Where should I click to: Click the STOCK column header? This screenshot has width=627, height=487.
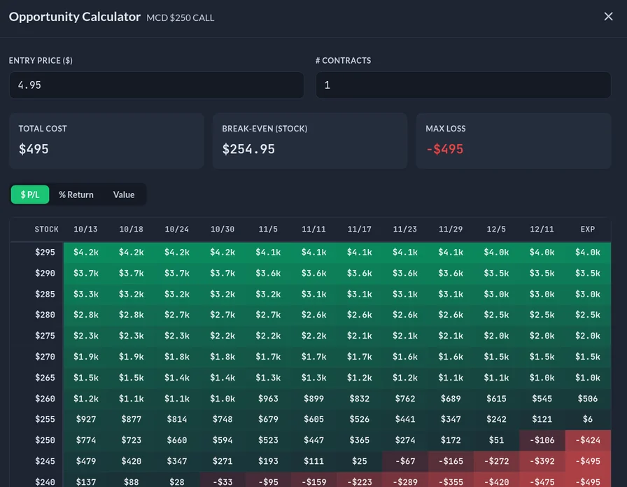click(46, 229)
